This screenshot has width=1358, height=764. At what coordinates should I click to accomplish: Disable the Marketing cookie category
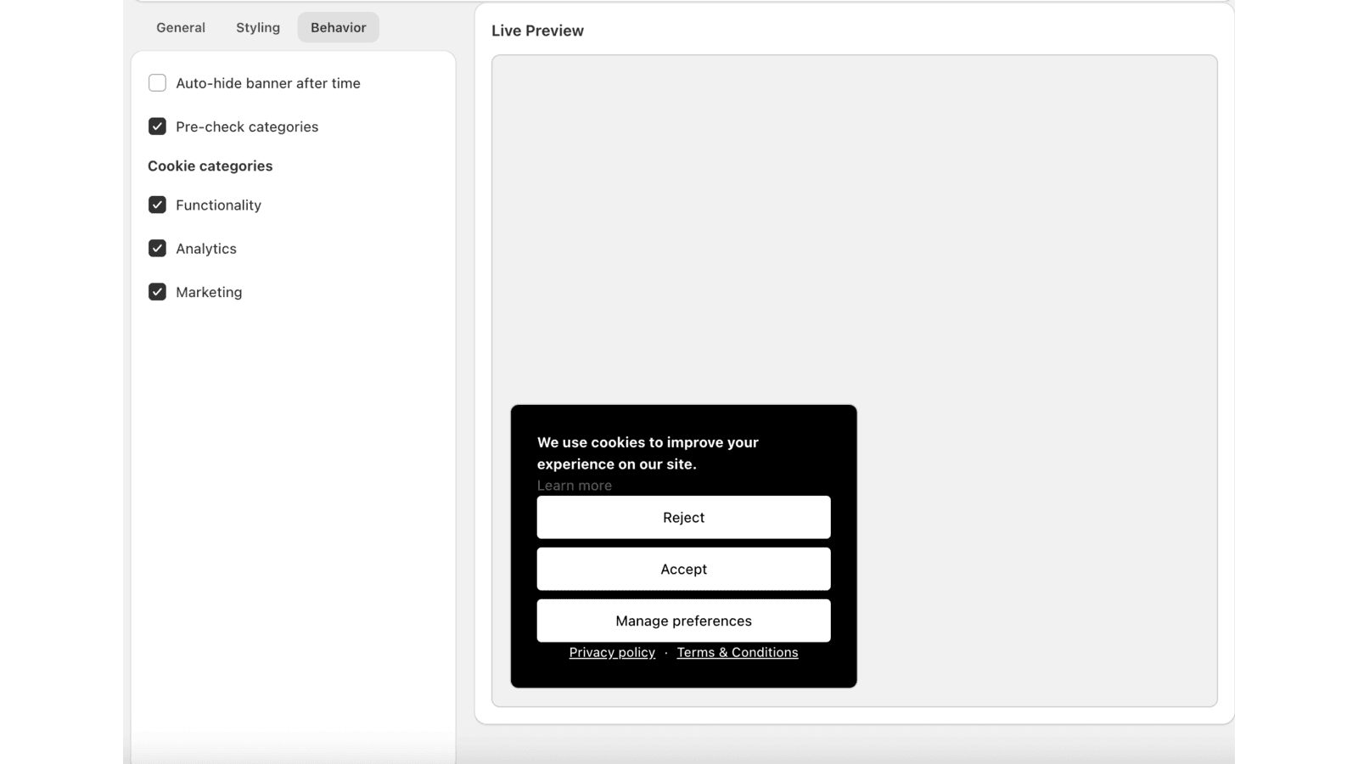[x=157, y=292]
